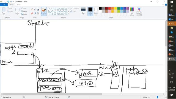This screenshot has width=176, height=99.
Task: Click the ENG language indicator
Action: tap(172, 82)
